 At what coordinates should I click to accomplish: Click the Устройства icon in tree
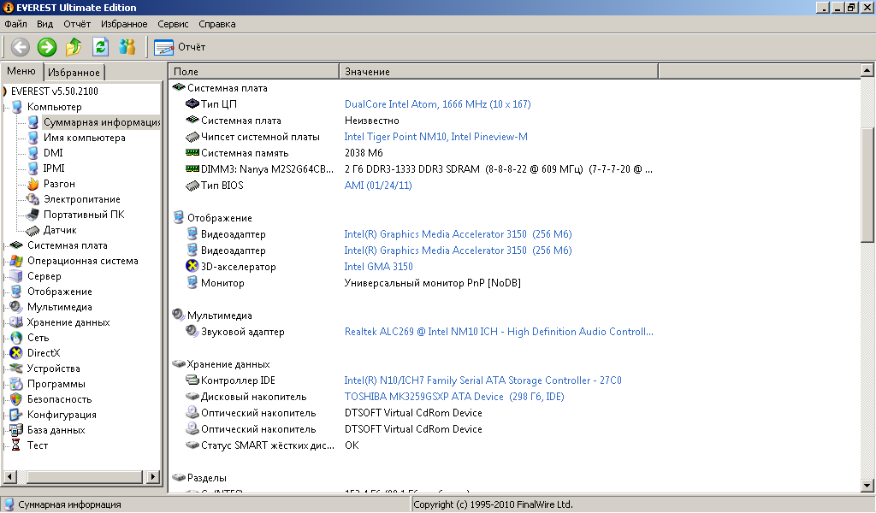coord(17,369)
